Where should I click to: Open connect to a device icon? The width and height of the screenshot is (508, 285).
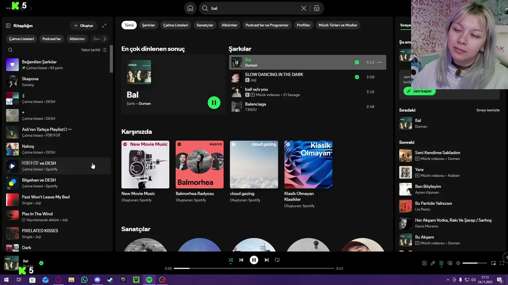(x=450, y=263)
